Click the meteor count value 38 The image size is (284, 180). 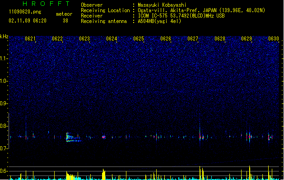point(65,21)
